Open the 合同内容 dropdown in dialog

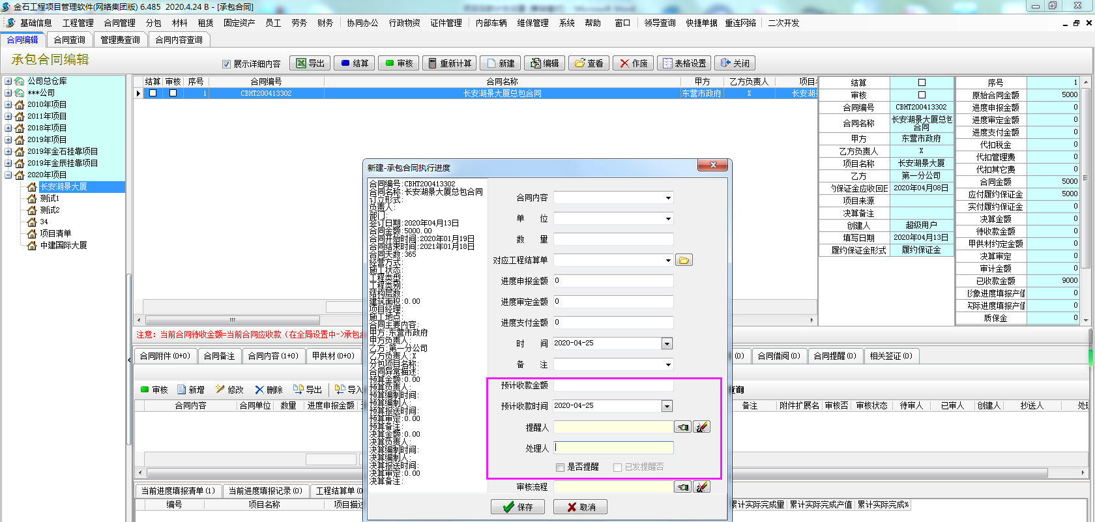coord(668,198)
